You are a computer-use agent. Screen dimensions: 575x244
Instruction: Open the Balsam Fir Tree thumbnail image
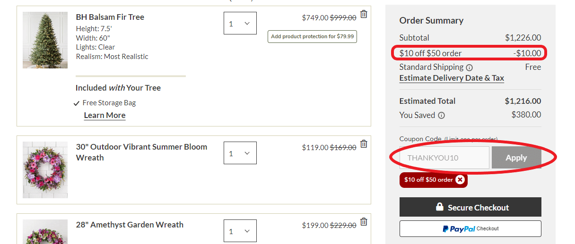pyautogui.click(x=45, y=40)
